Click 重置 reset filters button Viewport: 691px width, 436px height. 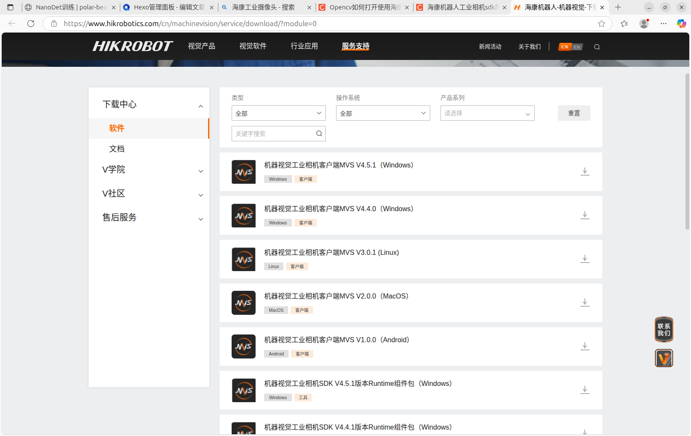tap(574, 113)
